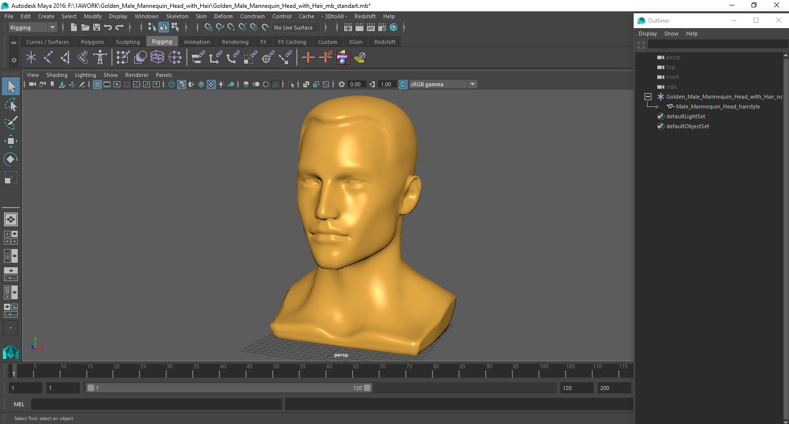Create a new scene from status line
Screen dimensions: 789x424
coord(73,28)
